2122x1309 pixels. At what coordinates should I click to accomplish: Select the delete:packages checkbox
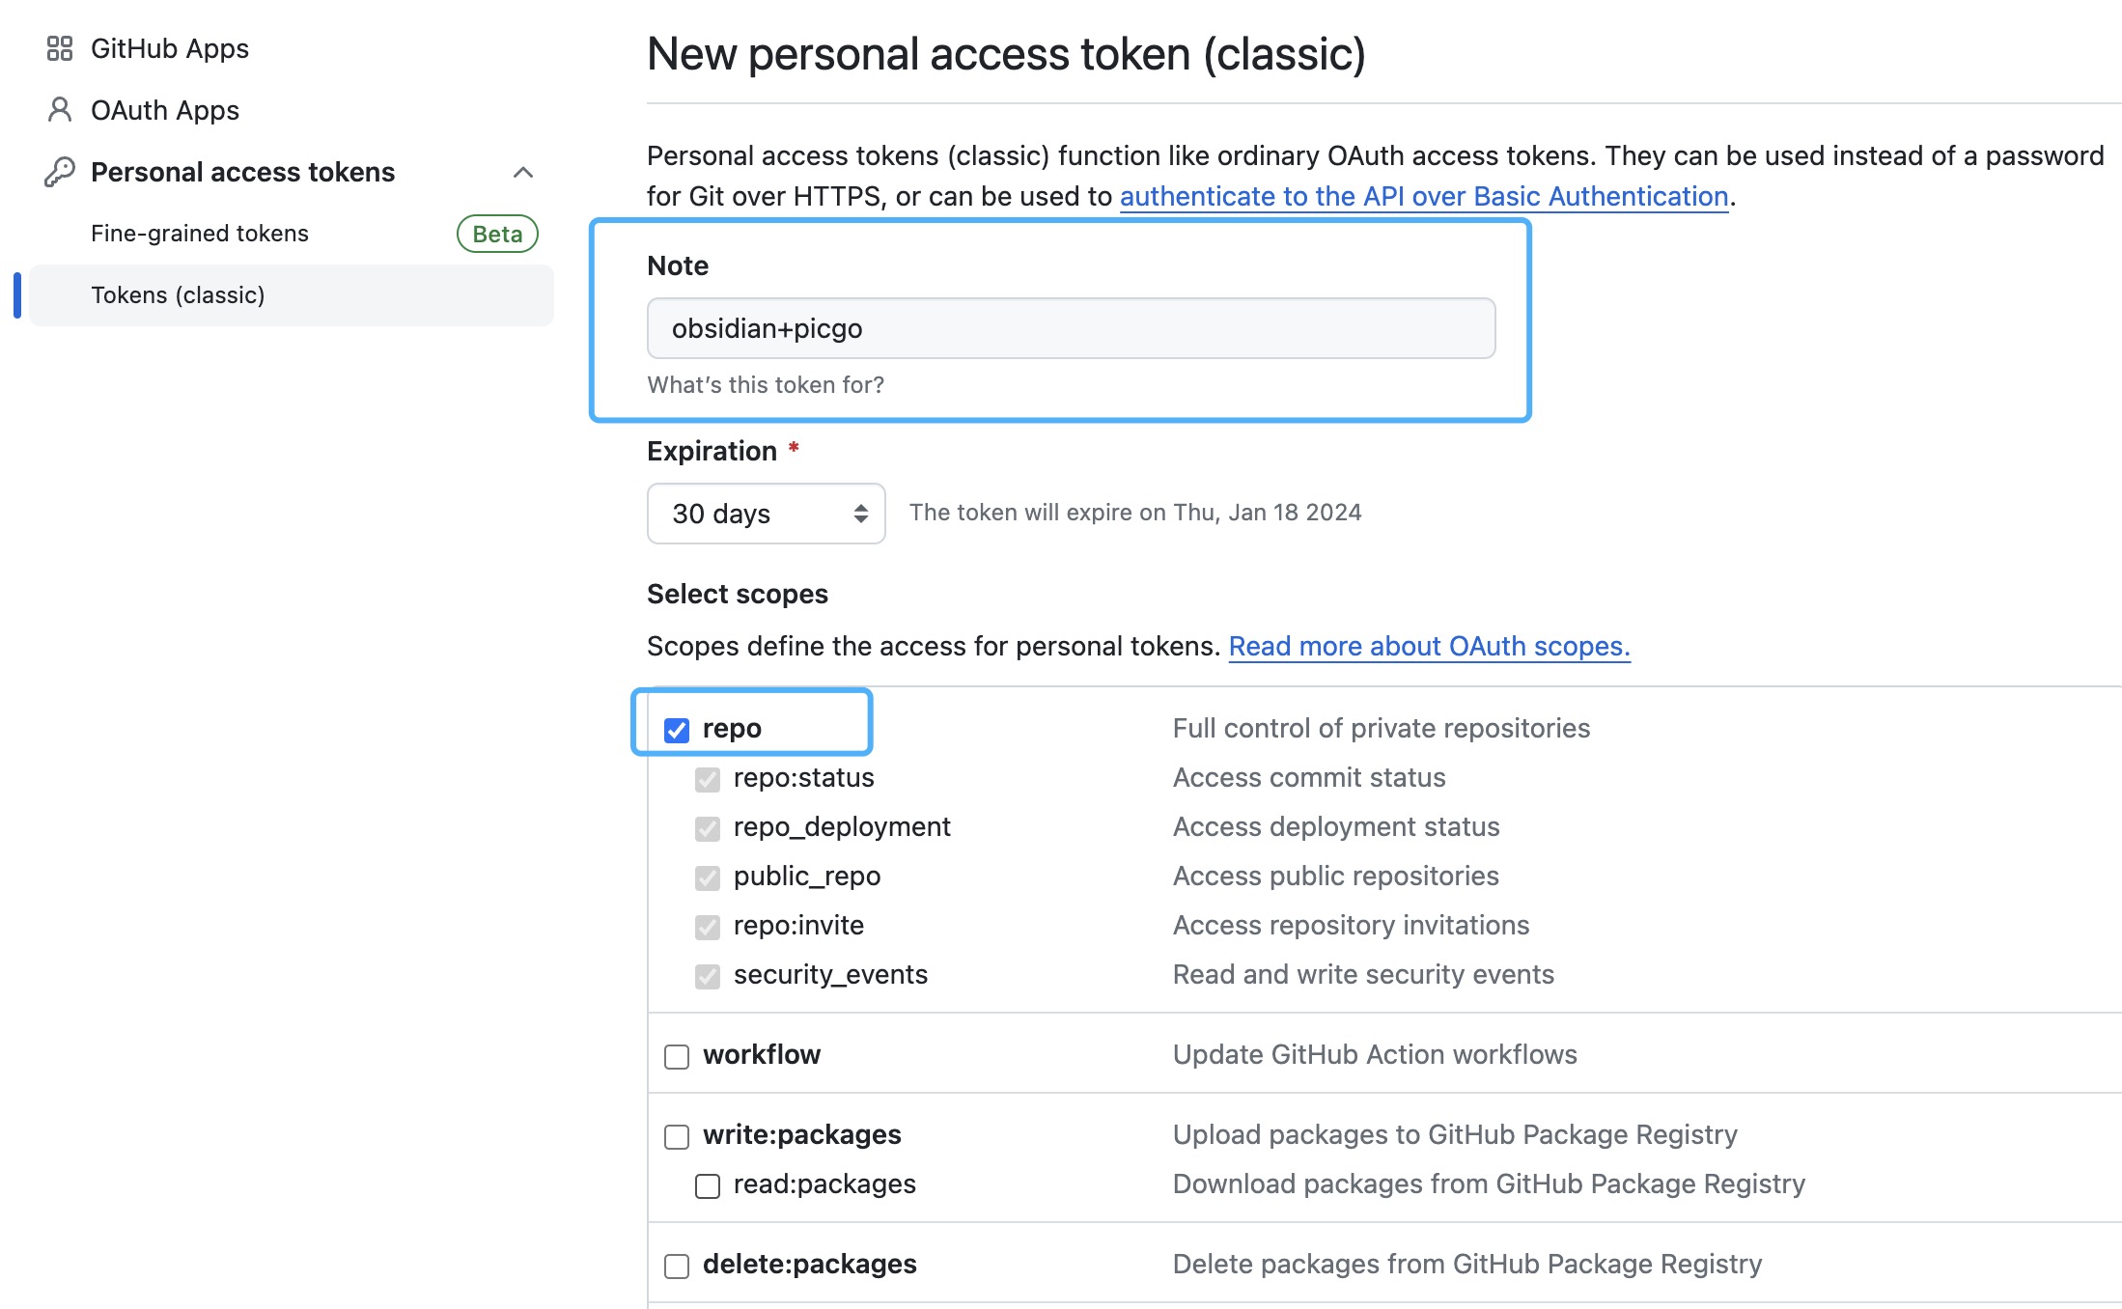(677, 1266)
